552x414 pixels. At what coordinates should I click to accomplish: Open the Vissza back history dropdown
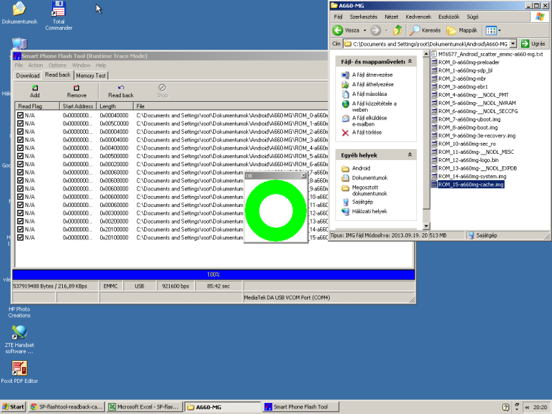(365, 30)
